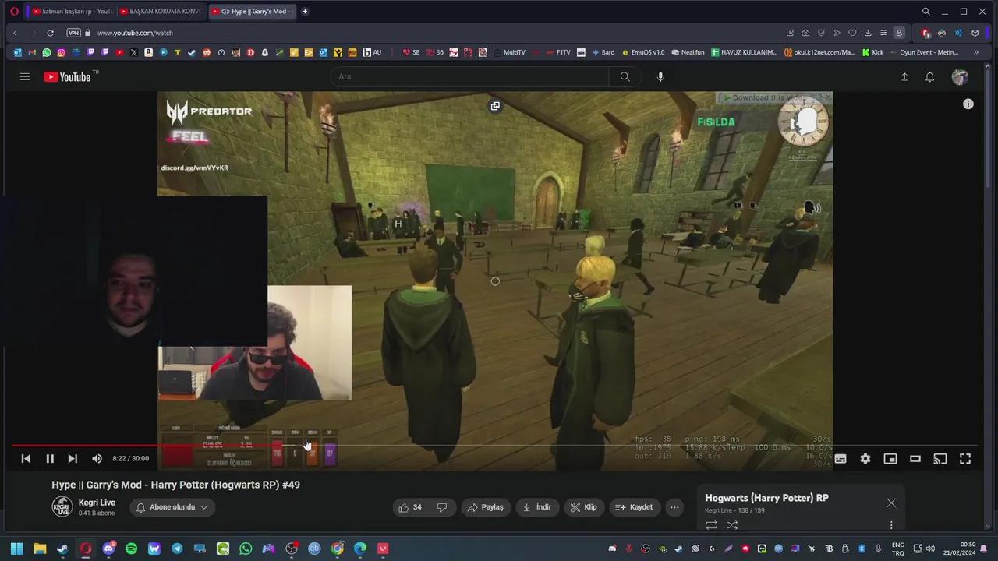Start a voice search on YouTube
Screen dimensions: 998x561
(x=660, y=76)
